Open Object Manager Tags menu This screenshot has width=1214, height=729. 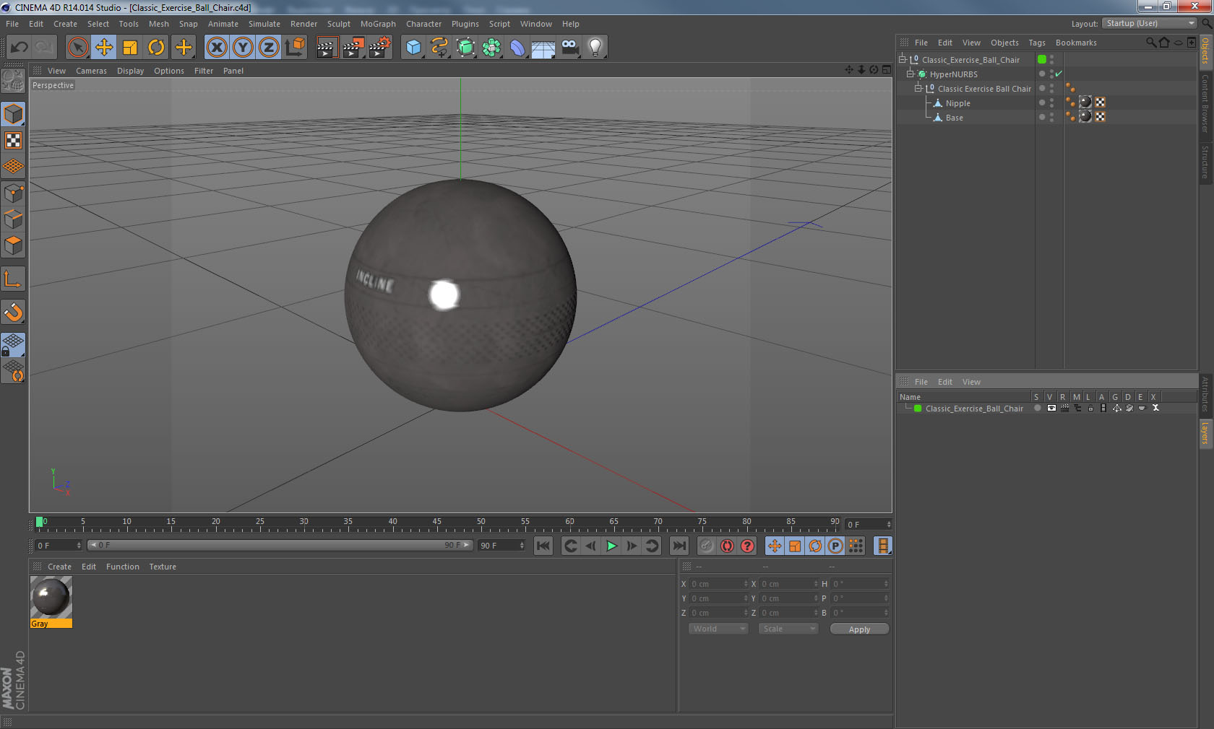[x=1037, y=43]
